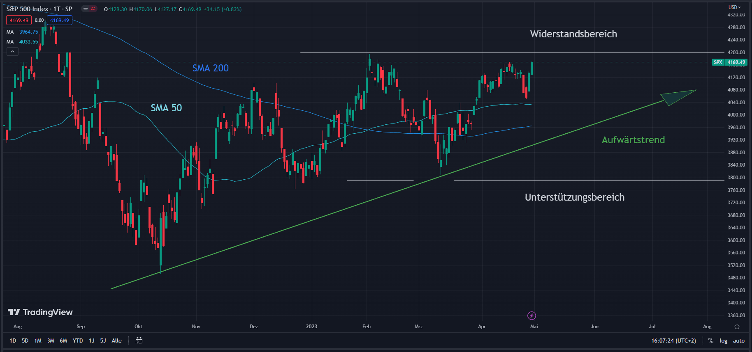Select the 1D time range
752x352 pixels.
(x=13, y=341)
